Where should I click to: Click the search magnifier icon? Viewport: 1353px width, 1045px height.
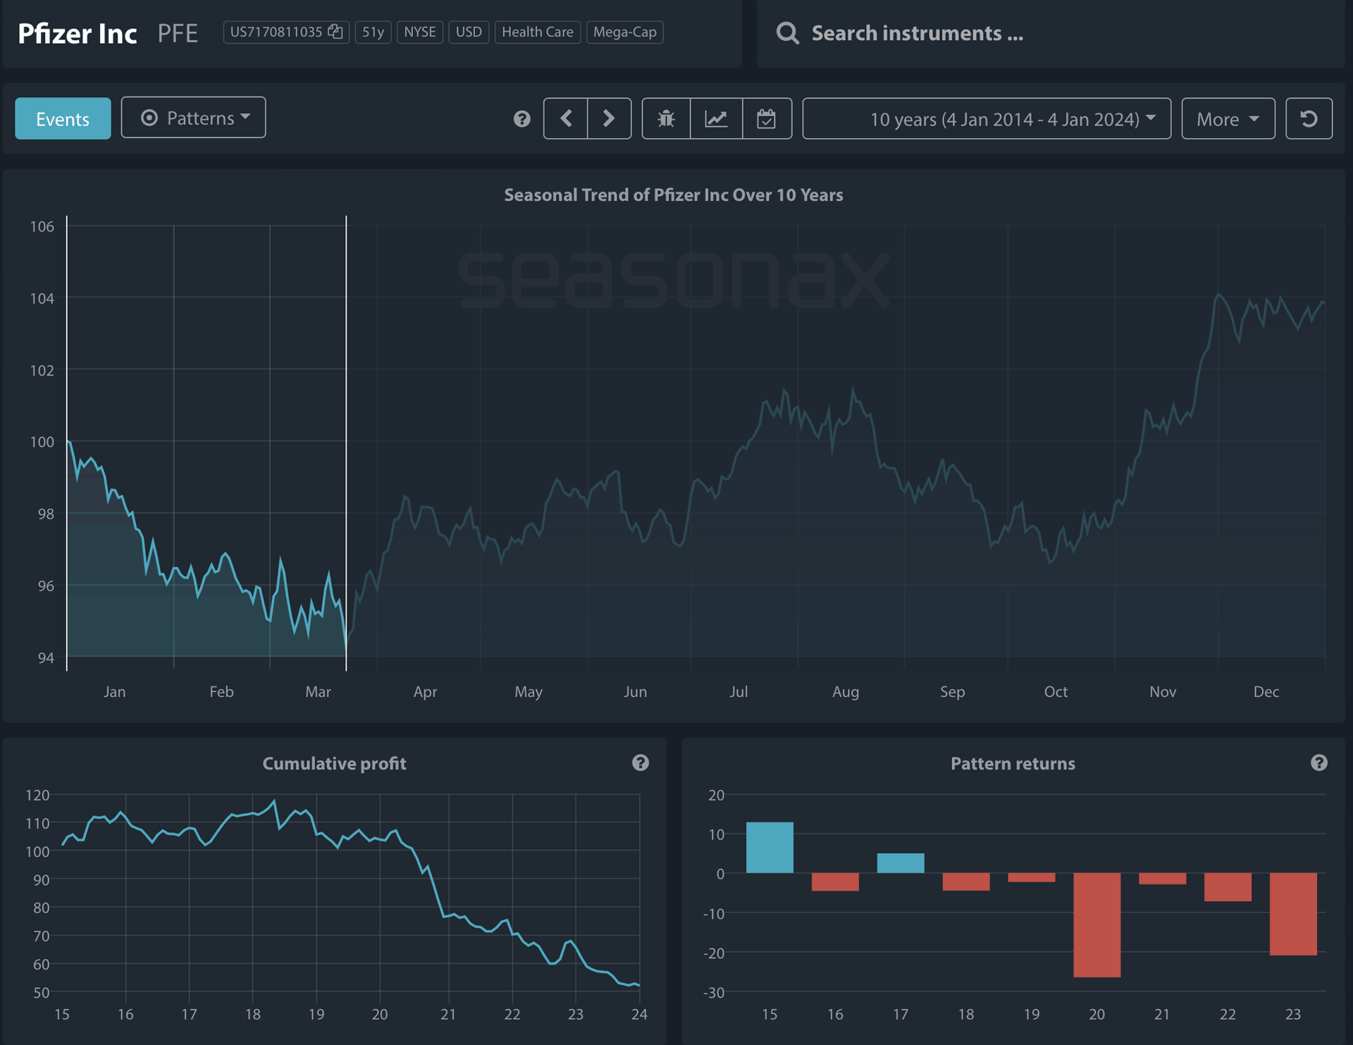coord(787,33)
